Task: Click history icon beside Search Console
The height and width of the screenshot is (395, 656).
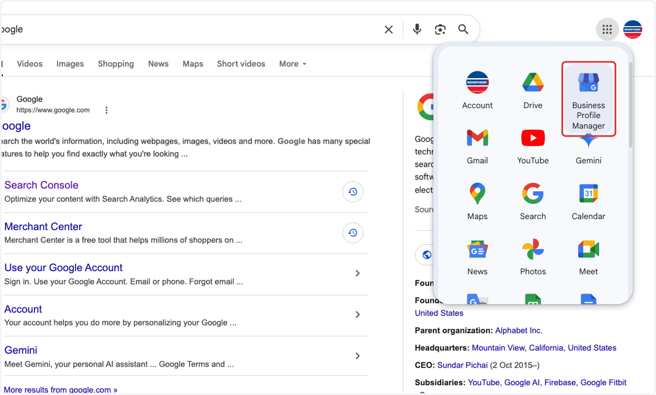Action: 353,192
